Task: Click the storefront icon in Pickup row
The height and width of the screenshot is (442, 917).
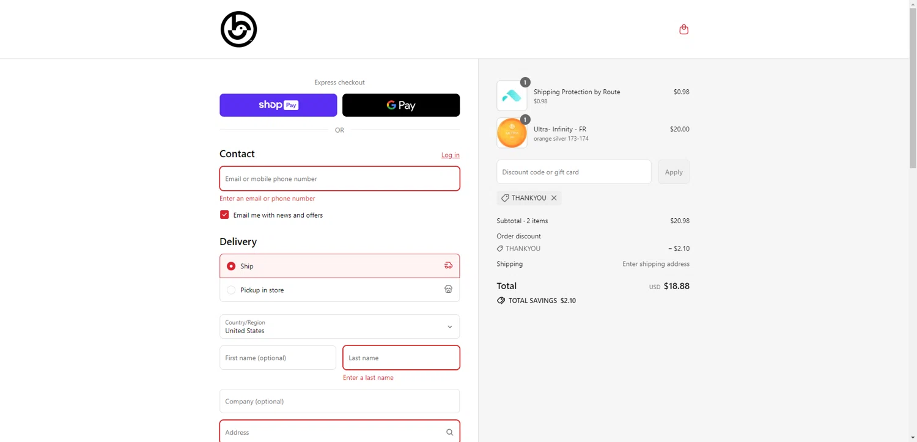Action: [x=448, y=290]
